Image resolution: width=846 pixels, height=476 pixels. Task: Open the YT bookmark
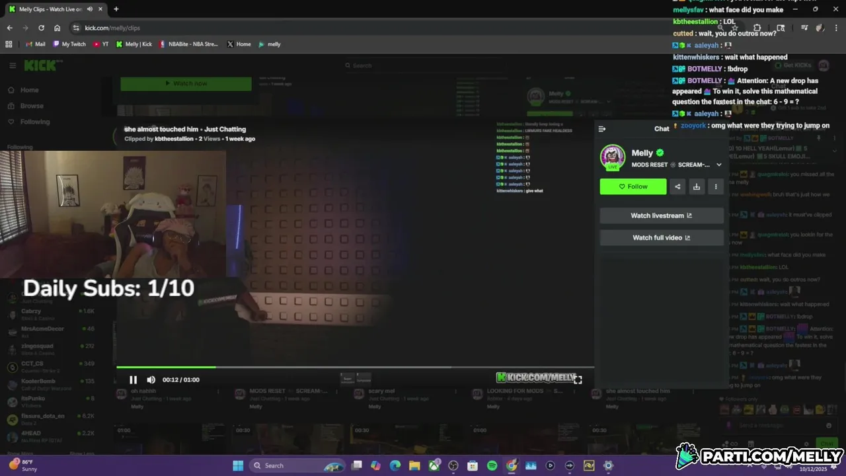pos(101,44)
